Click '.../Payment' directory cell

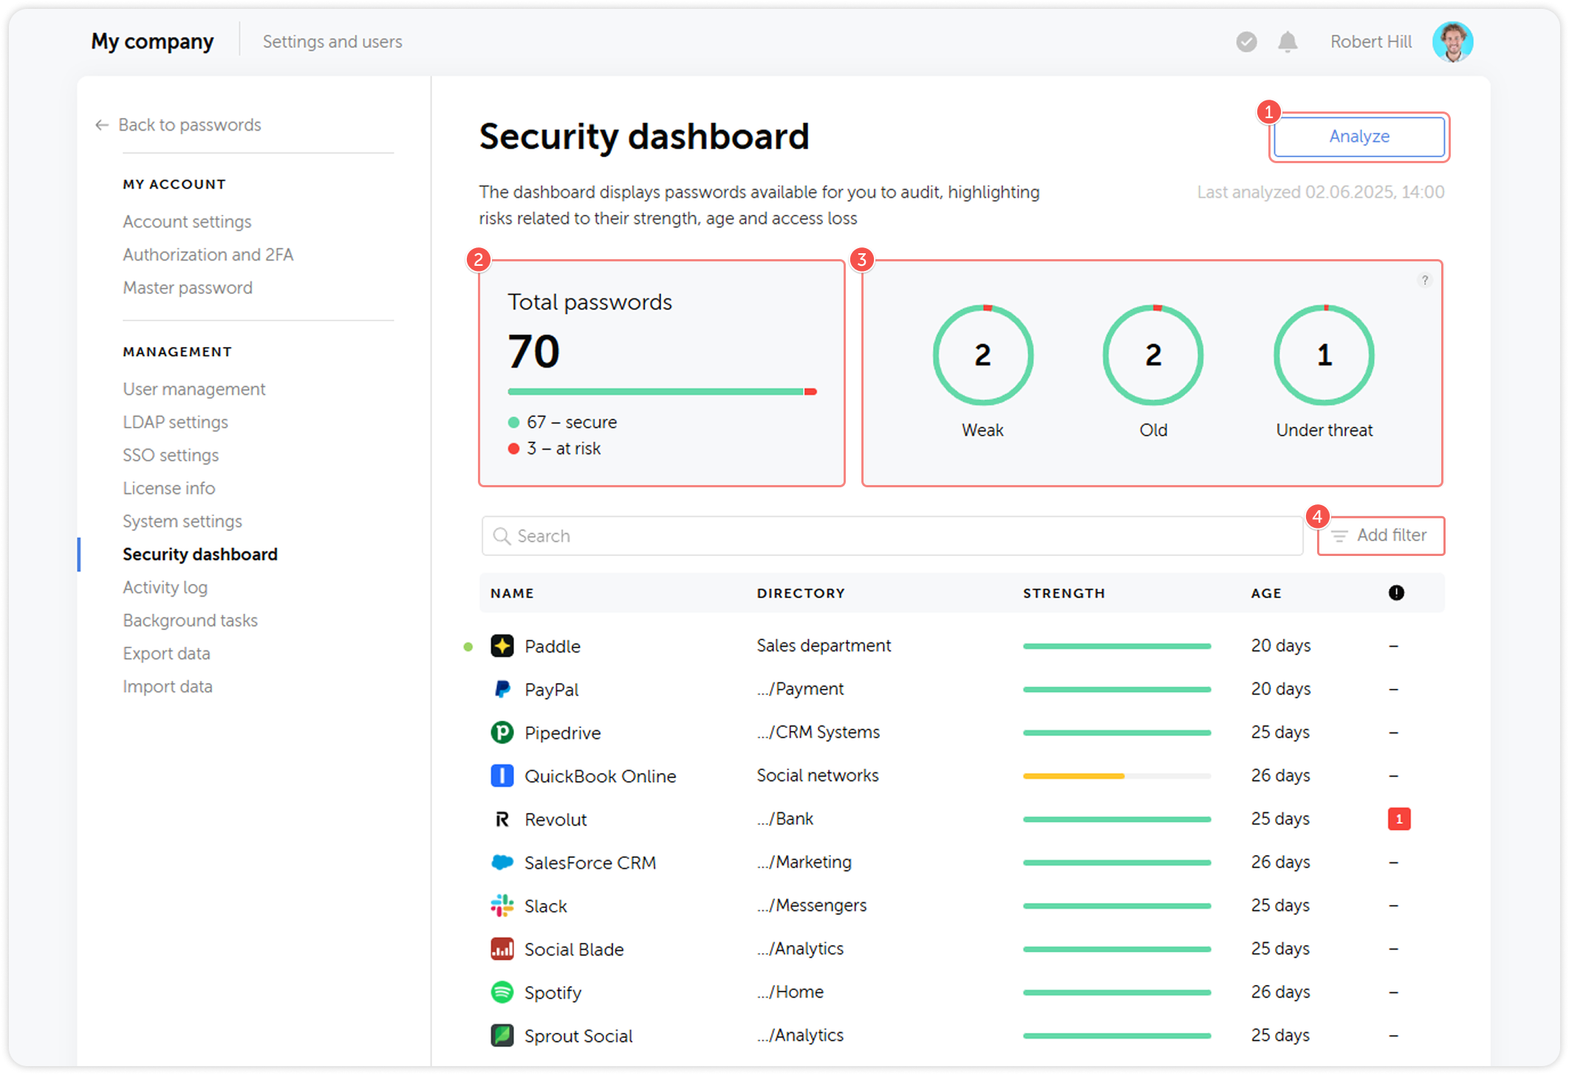point(801,689)
